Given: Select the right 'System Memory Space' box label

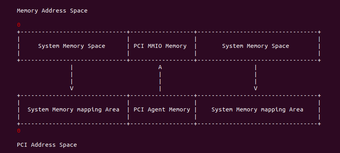Looking at the screenshot, I should coord(255,46).
